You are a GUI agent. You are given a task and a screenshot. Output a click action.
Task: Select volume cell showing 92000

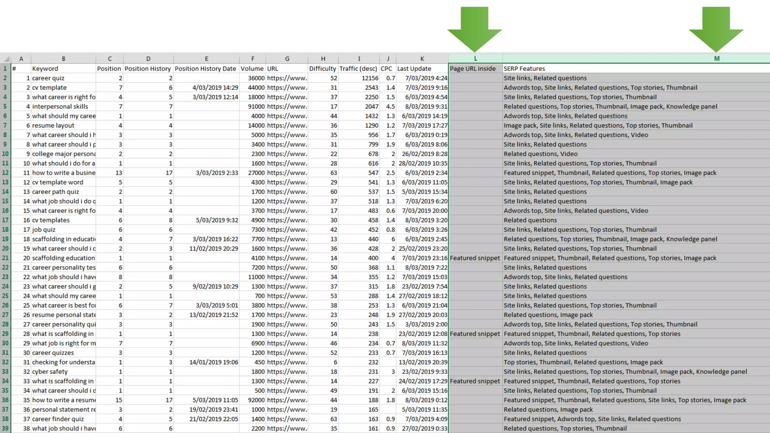(x=256, y=400)
